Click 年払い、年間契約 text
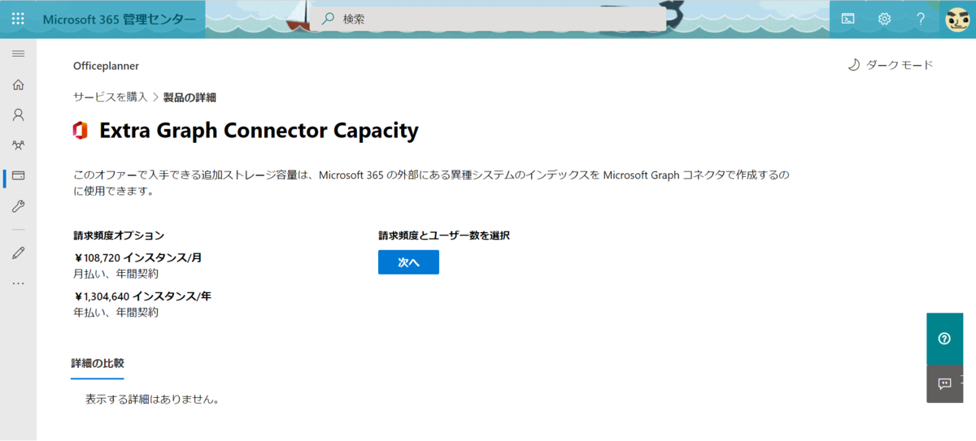 coord(115,313)
